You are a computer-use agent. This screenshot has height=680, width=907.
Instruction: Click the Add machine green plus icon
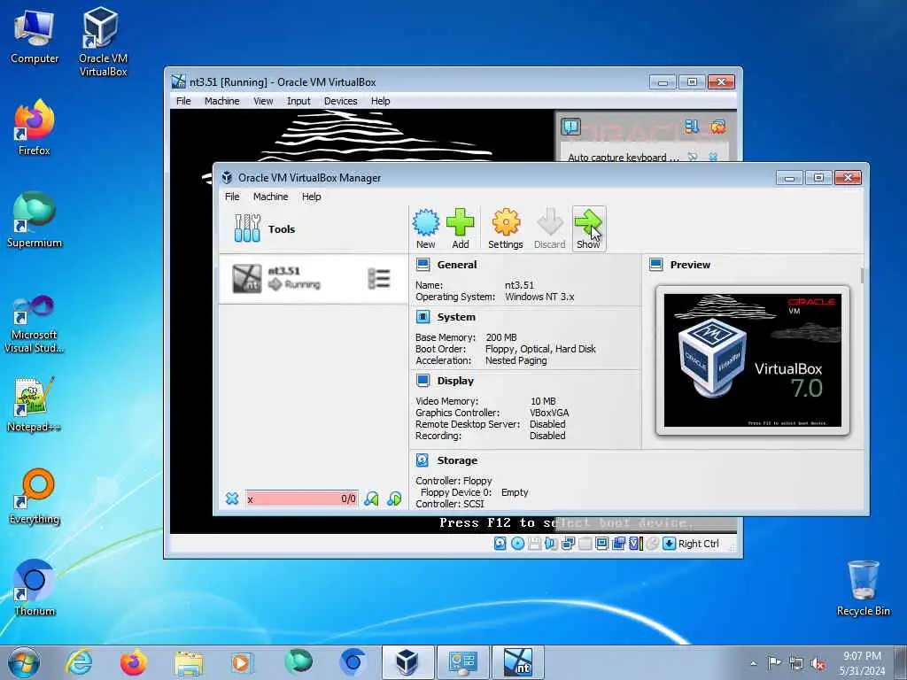(461, 228)
